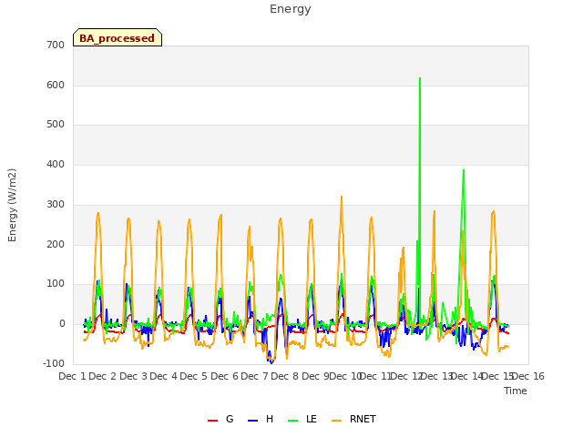This screenshot has width=583, height=437.
Task: Click the Dec 3 x-axis label
Action: (x=133, y=376)
